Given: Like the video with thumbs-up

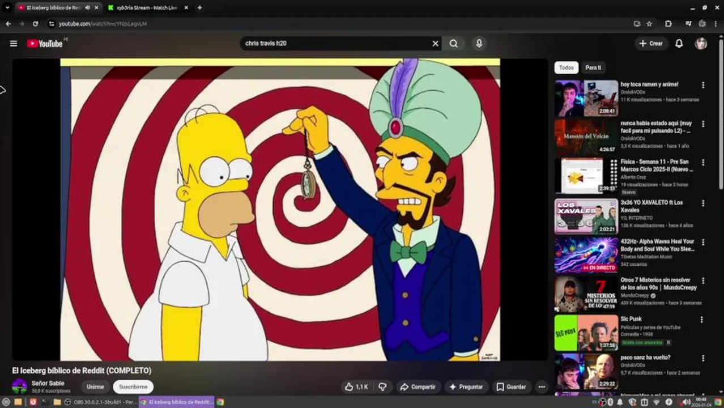Looking at the screenshot, I should (x=356, y=386).
